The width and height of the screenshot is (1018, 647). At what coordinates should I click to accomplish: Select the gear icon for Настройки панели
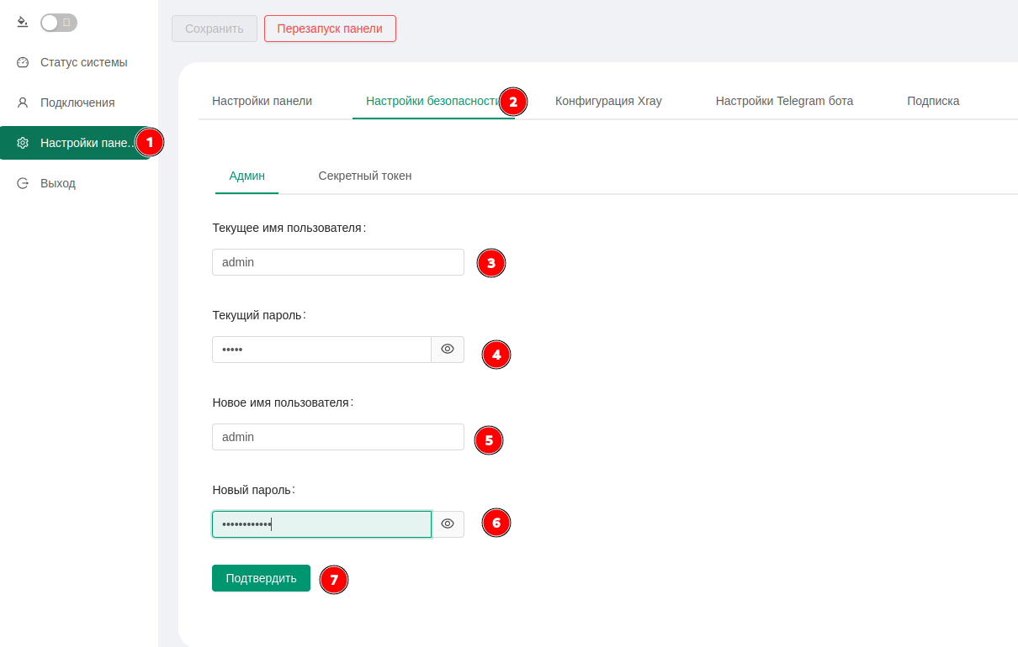23,143
